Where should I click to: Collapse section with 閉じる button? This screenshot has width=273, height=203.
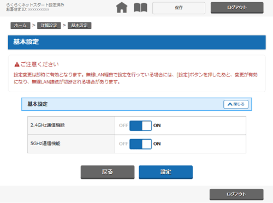tap(236, 104)
